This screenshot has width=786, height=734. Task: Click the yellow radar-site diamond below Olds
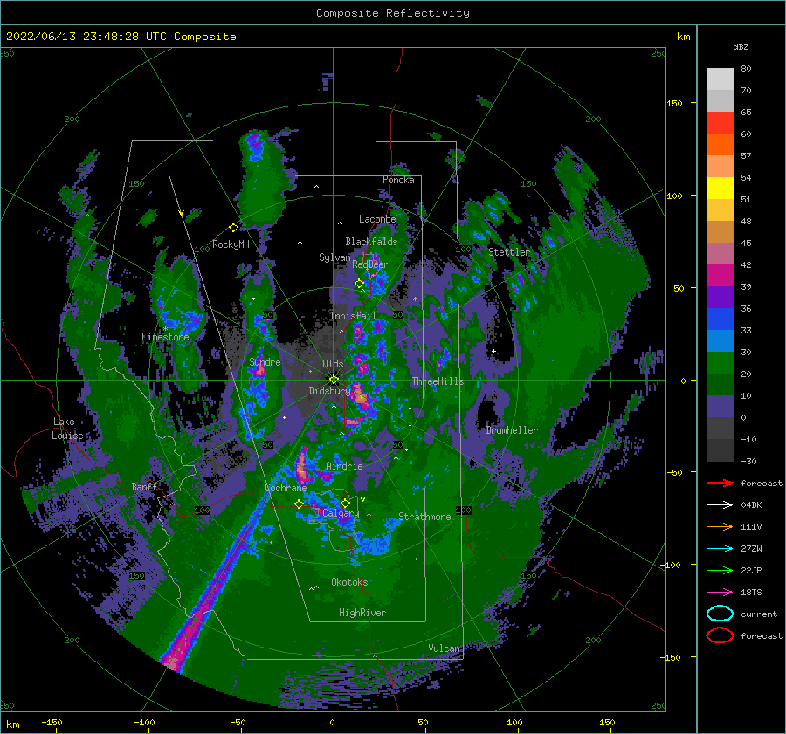click(334, 380)
